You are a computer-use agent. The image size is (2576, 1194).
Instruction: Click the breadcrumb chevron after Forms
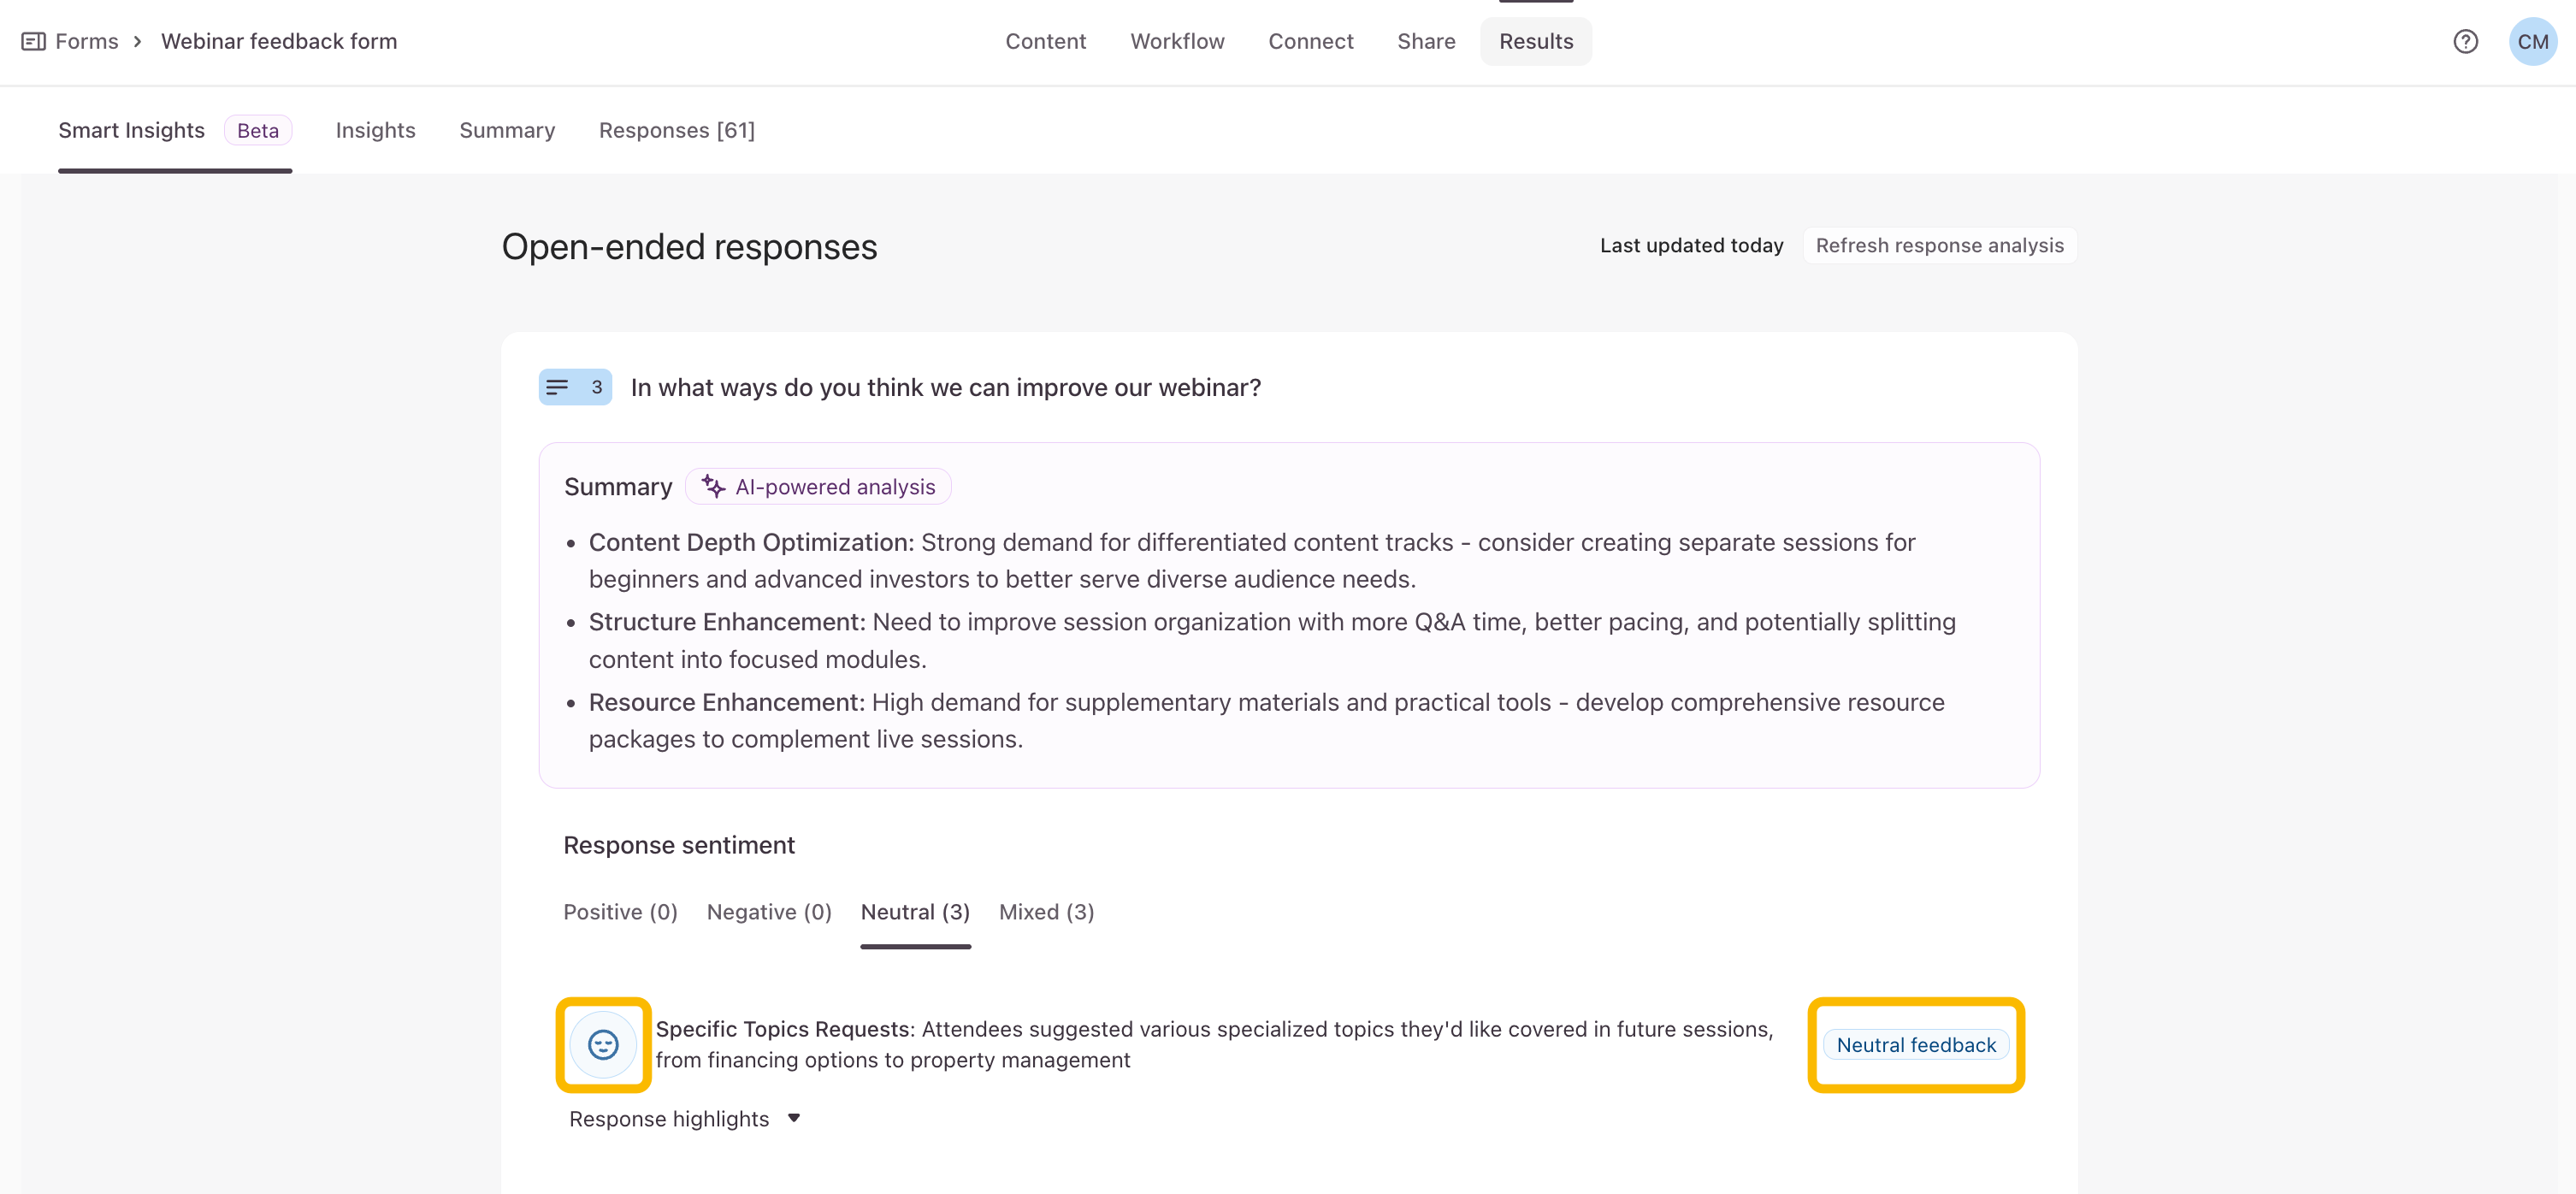(x=138, y=41)
